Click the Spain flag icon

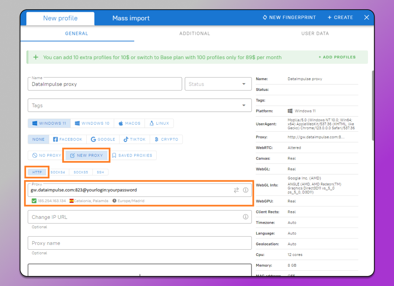pos(72,201)
